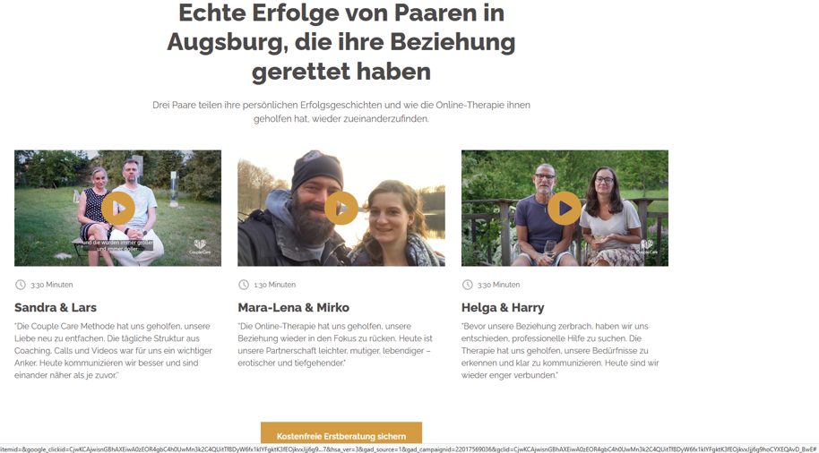
Task: Open the Helga & Harry heading
Action: pos(503,307)
